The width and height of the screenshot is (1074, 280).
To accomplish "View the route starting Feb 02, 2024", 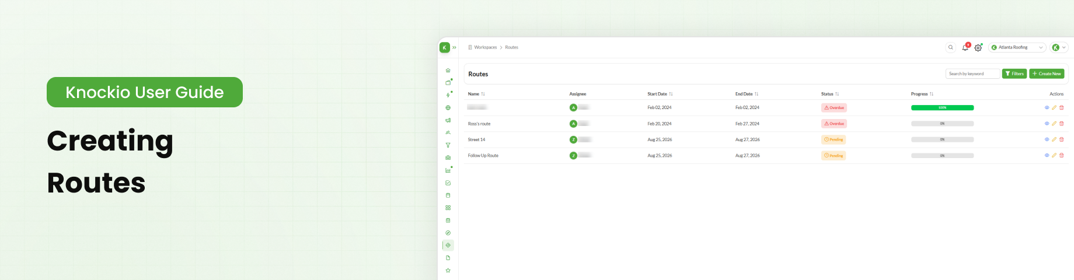I will [1047, 107].
